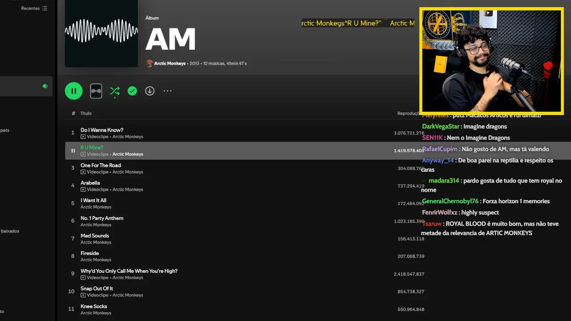571x321 pixels.
Task: Click track number 9 beside Why'd You Only Call Me
Action: tap(73, 274)
